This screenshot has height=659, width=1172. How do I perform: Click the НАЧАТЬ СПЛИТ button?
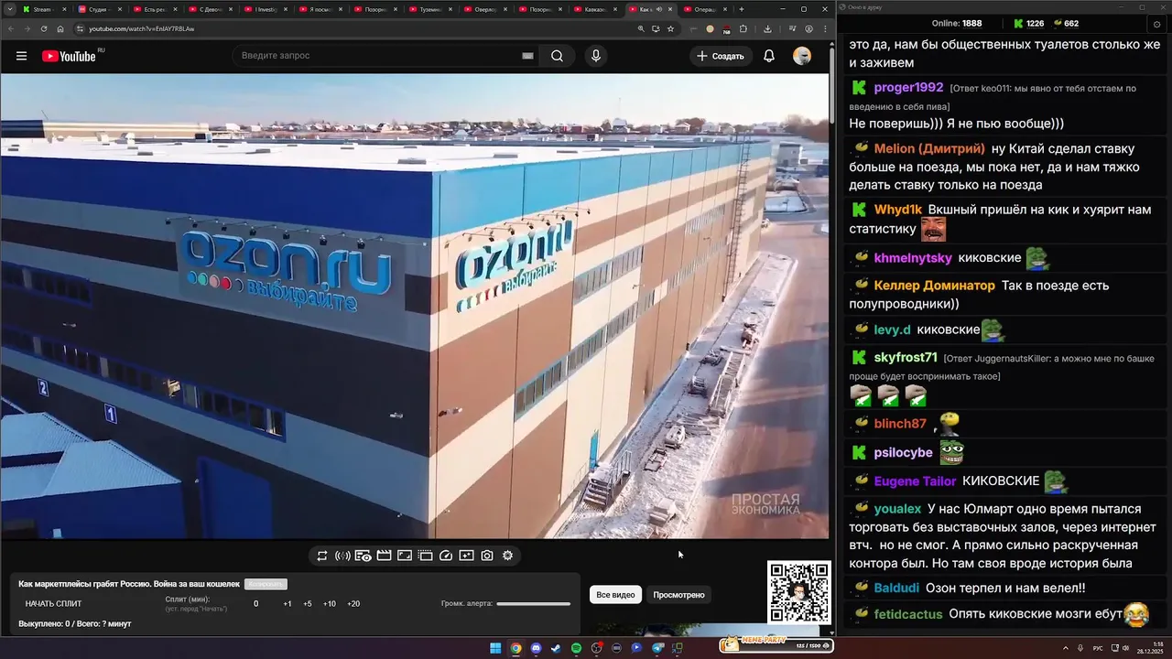[x=53, y=604]
